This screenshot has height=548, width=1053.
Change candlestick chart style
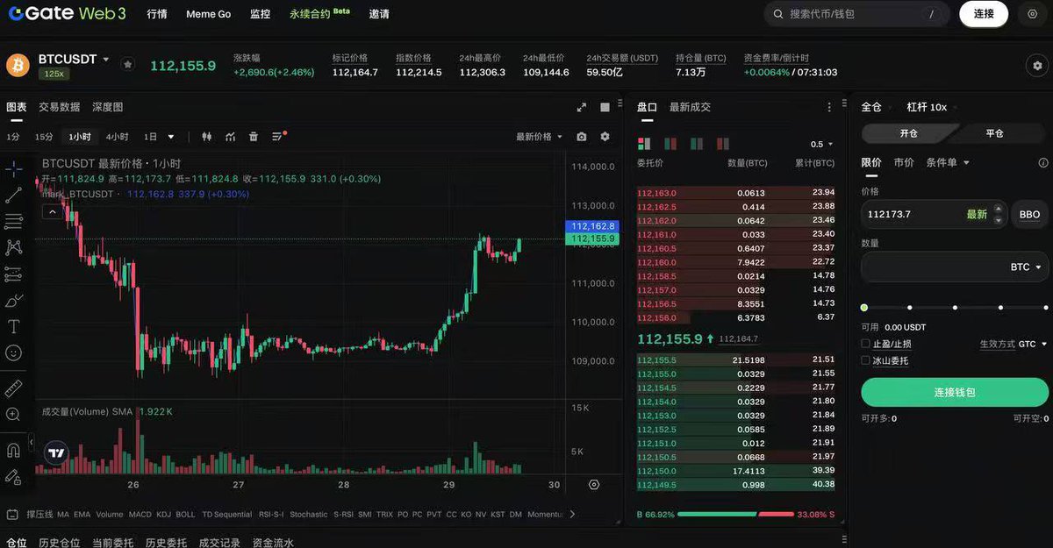pos(207,137)
